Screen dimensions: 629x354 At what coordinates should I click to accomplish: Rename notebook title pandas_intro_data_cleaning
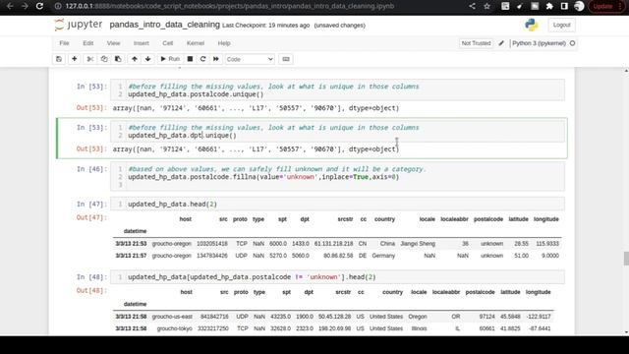[165, 25]
